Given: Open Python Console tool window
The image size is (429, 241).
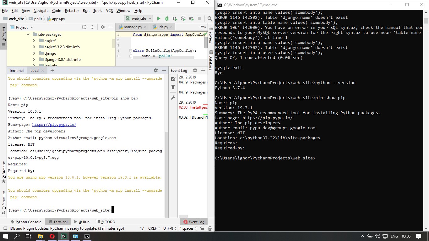Looking at the screenshot, I should coord(26,222).
